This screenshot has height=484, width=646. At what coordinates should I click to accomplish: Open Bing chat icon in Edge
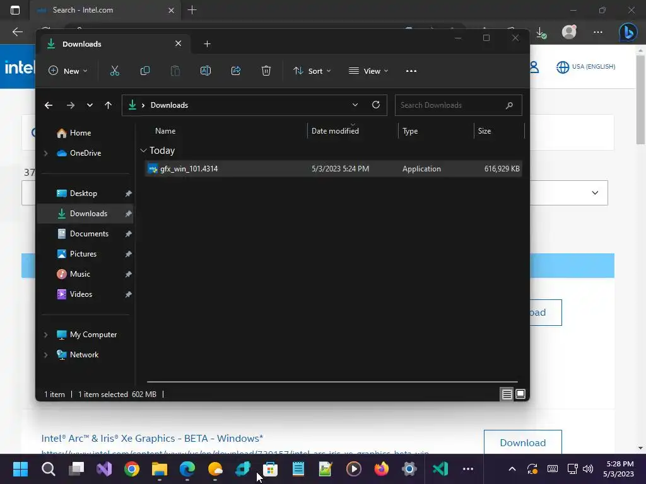tap(628, 33)
